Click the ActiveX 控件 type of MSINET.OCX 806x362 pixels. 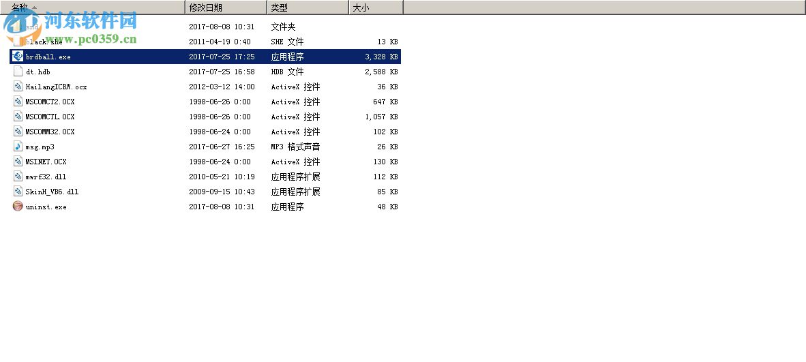click(x=295, y=162)
